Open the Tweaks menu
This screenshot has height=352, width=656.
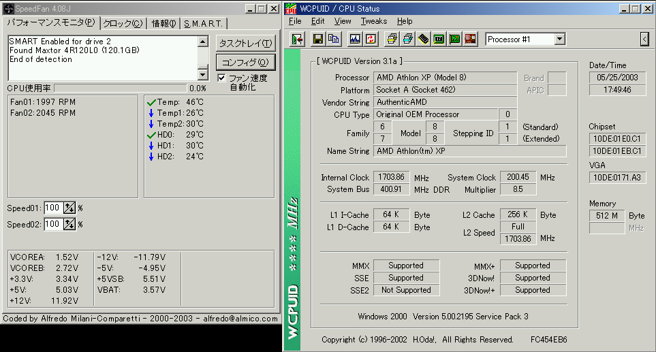(x=373, y=21)
